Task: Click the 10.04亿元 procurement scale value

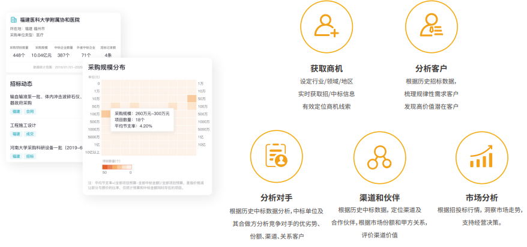Action: pos(41,55)
